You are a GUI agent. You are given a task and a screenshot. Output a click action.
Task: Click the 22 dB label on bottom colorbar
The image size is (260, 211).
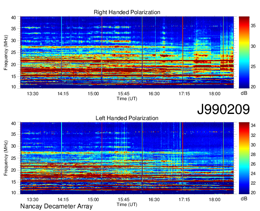click(x=253, y=183)
